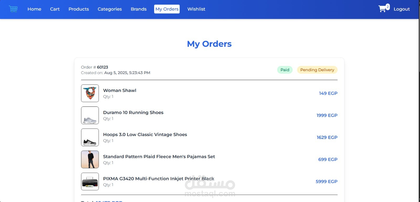Open the Woman Shawl thumbnail

point(90,93)
